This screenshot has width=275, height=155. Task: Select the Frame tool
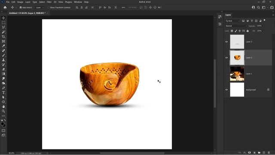3,41
